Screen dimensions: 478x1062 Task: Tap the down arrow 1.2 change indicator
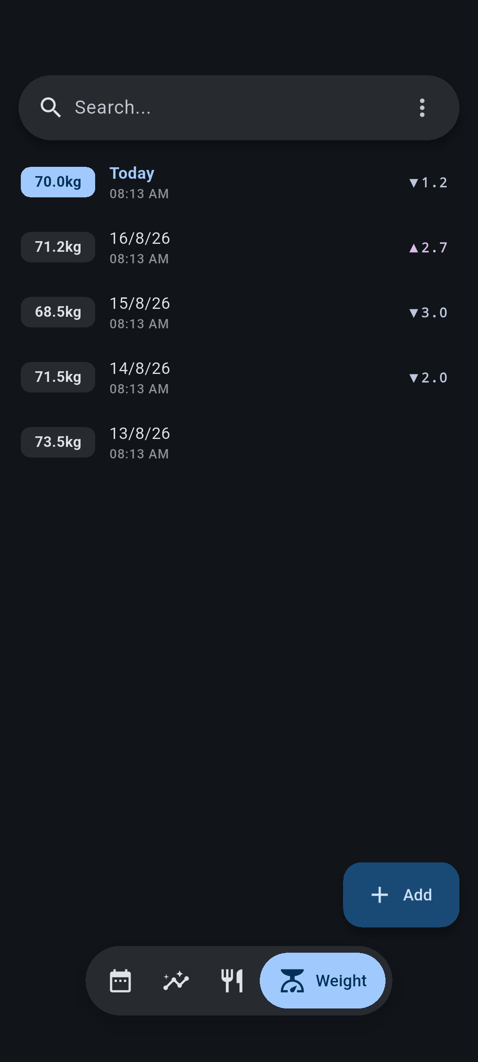[428, 182]
